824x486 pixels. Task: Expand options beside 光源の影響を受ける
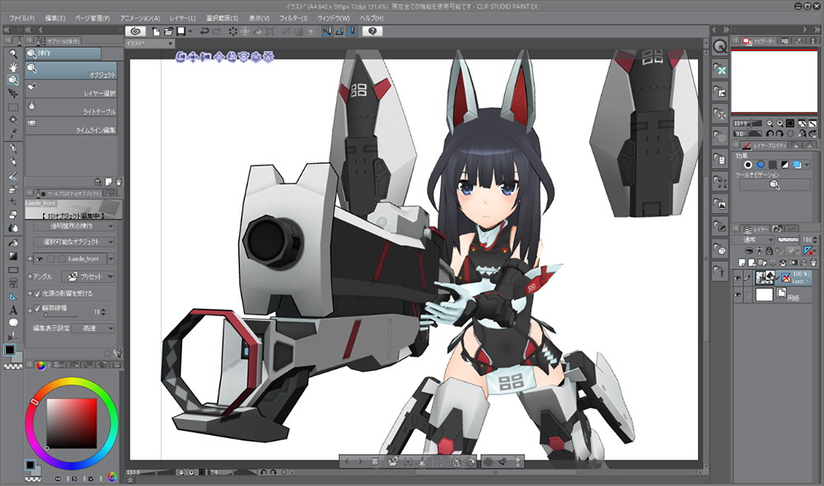[x=30, y=294]
